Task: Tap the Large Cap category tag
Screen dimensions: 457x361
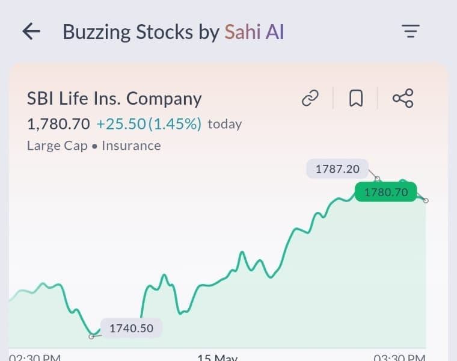Action: point(55,146)
